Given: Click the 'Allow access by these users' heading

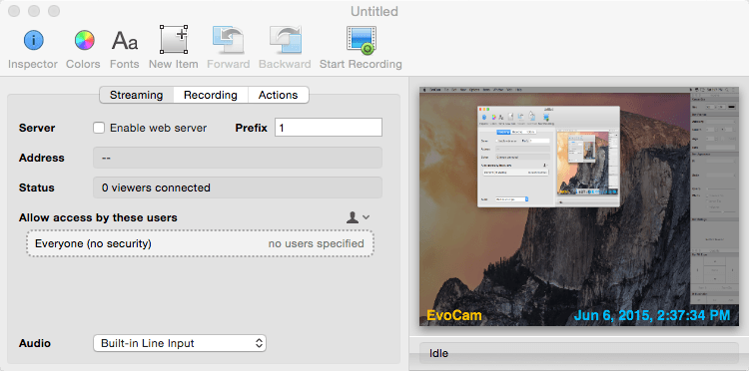Looking at the screenshot, I should [98, 218].
